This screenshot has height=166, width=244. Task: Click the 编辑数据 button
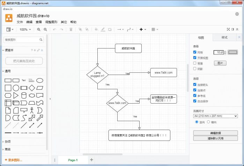tap(215, 133)
